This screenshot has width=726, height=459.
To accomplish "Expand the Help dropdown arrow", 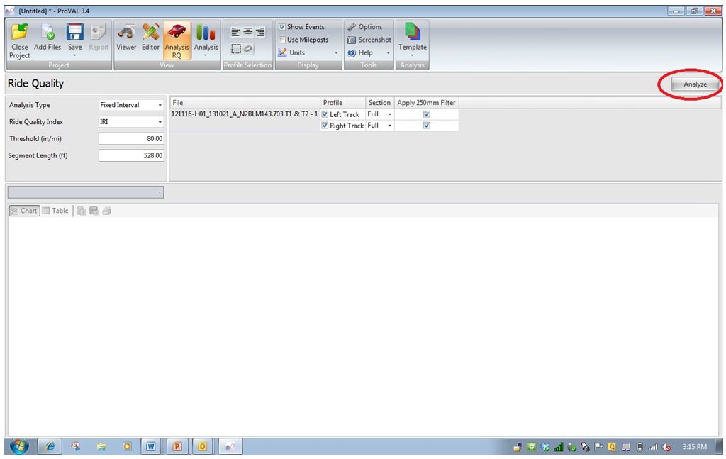I will pyautogui.click(x=388, y=53).
